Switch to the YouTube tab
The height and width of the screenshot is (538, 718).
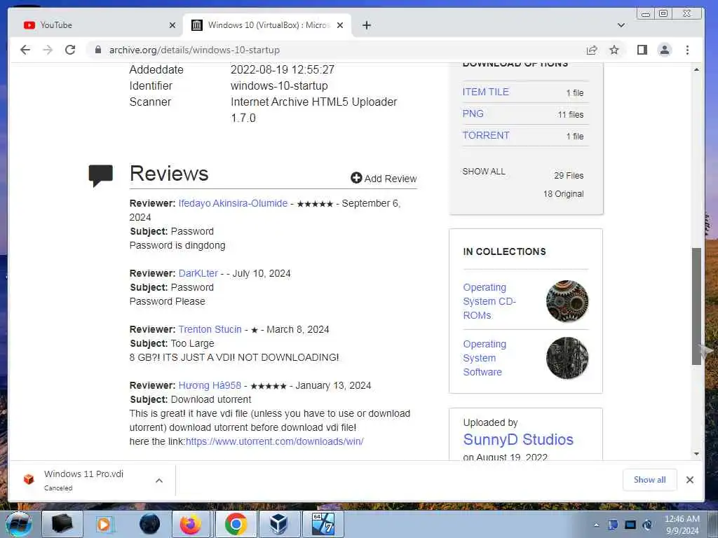(x=95, y=25)
